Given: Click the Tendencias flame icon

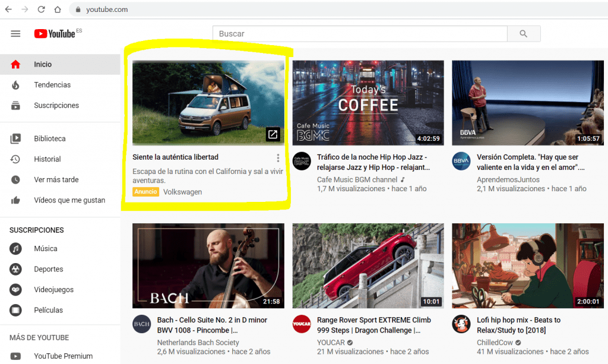Looking at the screenshot, I should pos(15,85).
